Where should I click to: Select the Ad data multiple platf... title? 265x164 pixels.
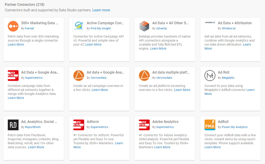pos(171,72)
